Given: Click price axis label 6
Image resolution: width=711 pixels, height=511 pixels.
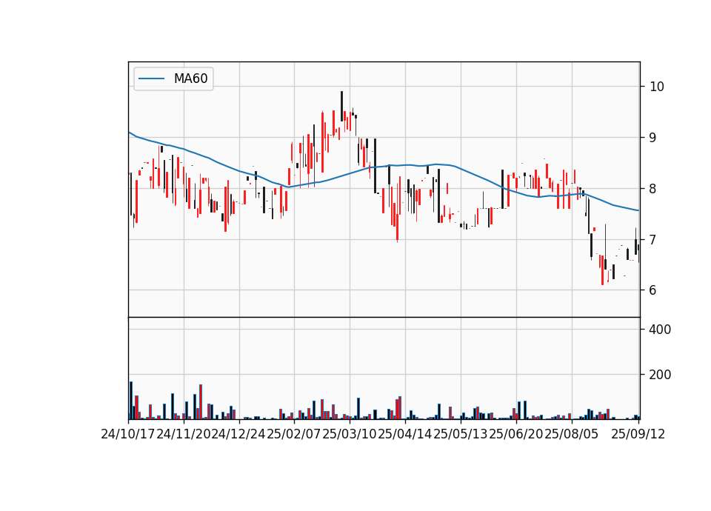Looking at the screenshot, I should [x=652, y=290].
